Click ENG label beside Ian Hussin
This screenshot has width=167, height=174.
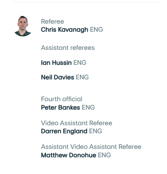pos(80,63)
